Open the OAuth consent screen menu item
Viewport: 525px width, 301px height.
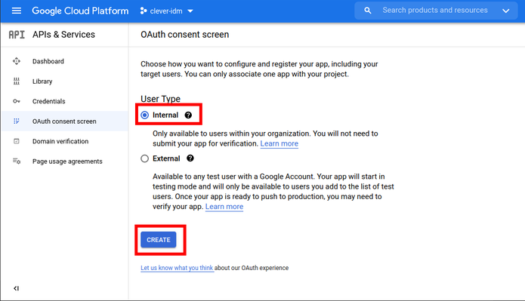[x=64, y=121]
